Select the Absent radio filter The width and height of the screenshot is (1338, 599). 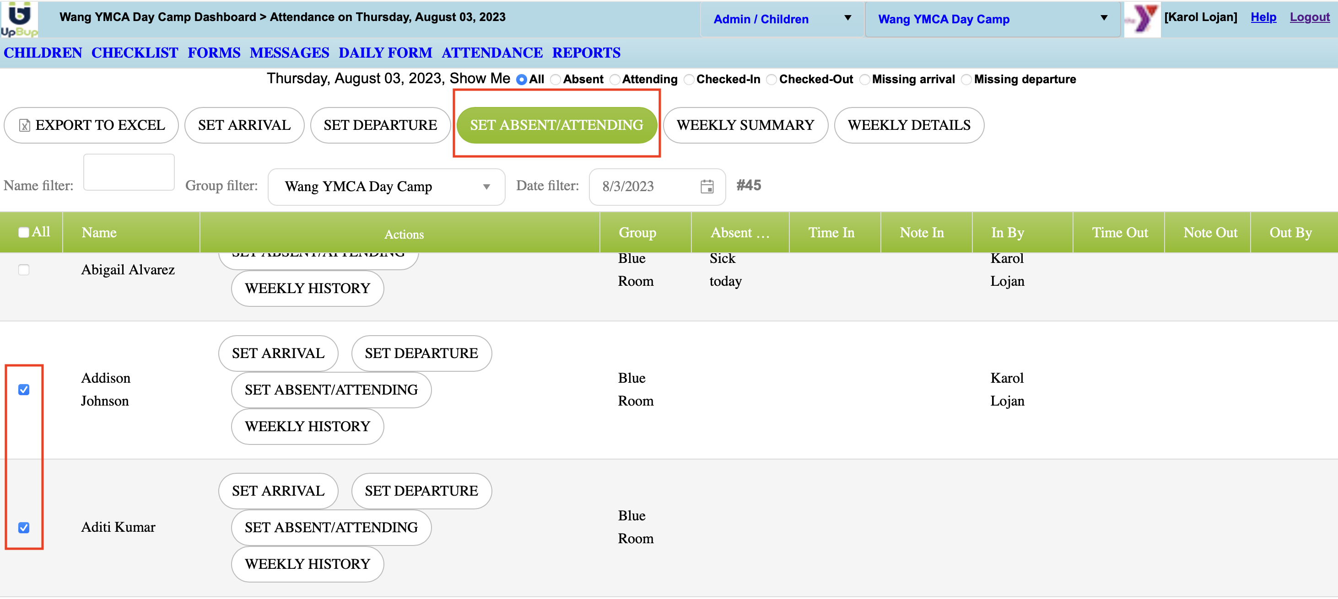555,80
